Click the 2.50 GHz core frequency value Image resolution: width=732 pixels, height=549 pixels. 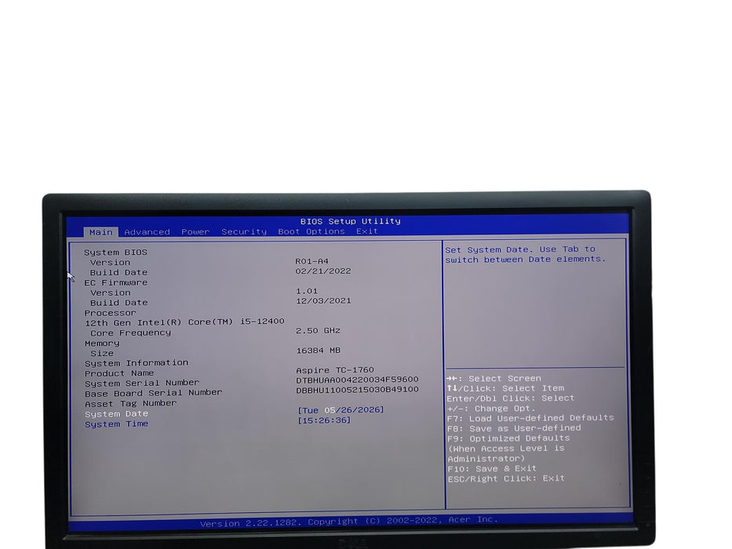pyautogui.click(x=318, y=330)
